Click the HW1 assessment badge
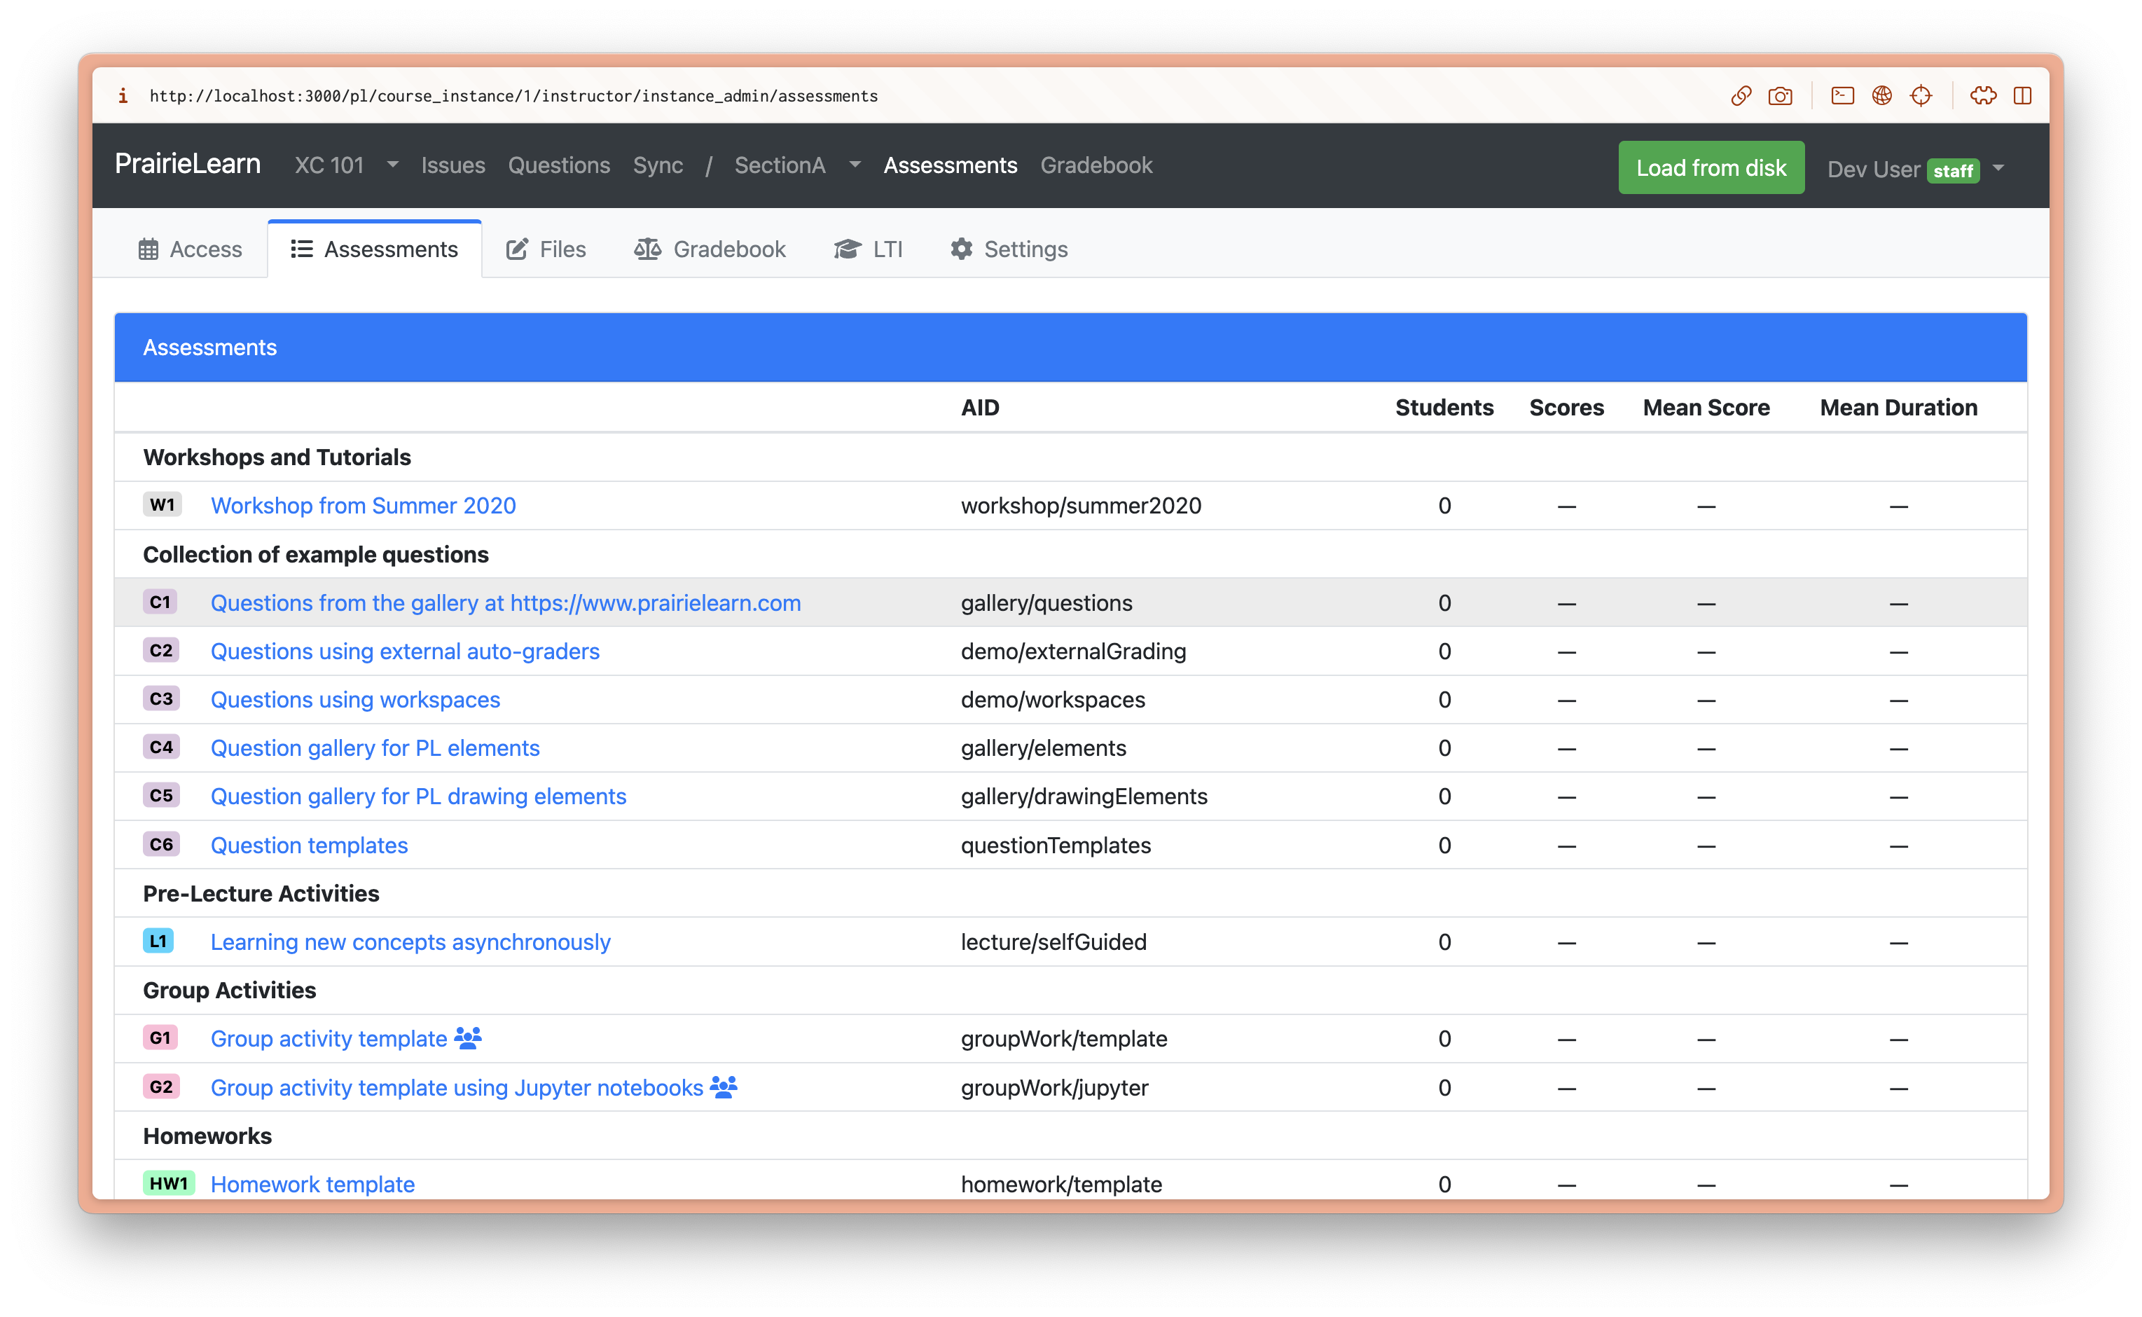Image resolution: width=2142 pixels, height=1317 pixels. tap(169, 1183)
